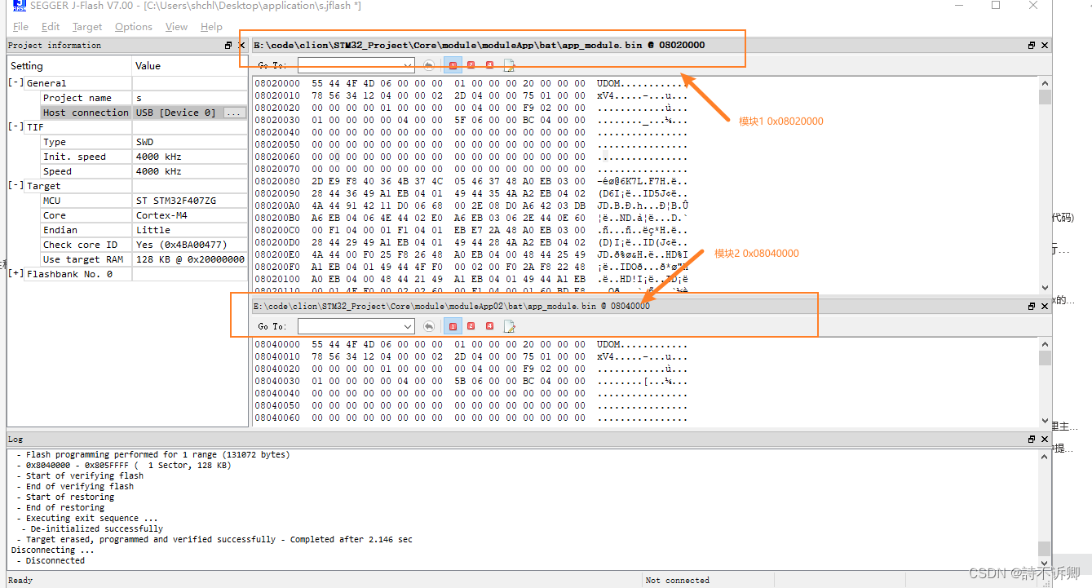
Task: Click the Check core ID value Yes (0x4BA00477)
Action: pyautogui.click(x=181, y=245)
